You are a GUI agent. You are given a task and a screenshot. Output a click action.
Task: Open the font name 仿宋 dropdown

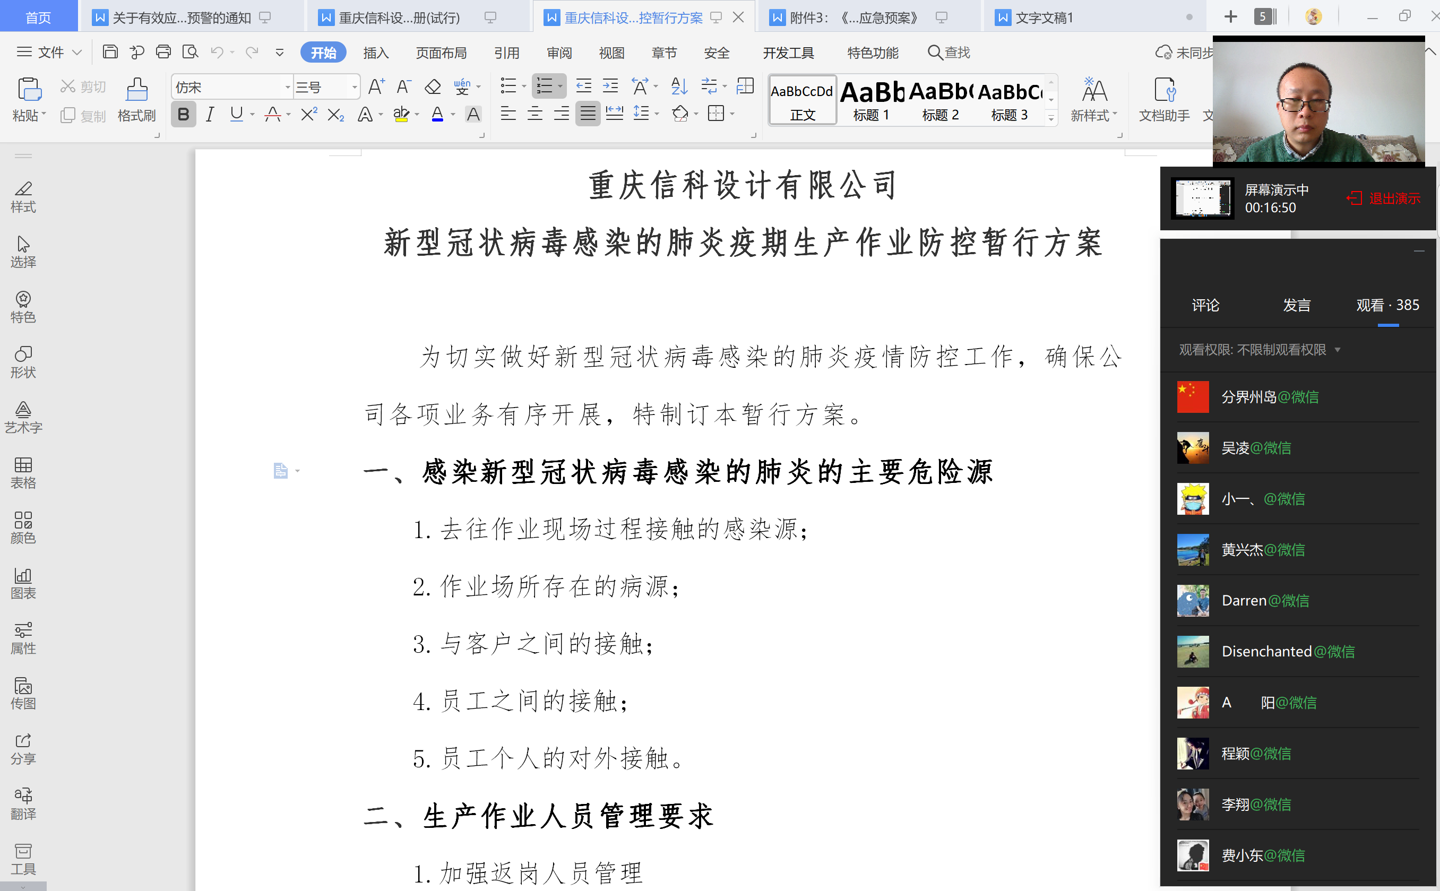click(288, 87)
